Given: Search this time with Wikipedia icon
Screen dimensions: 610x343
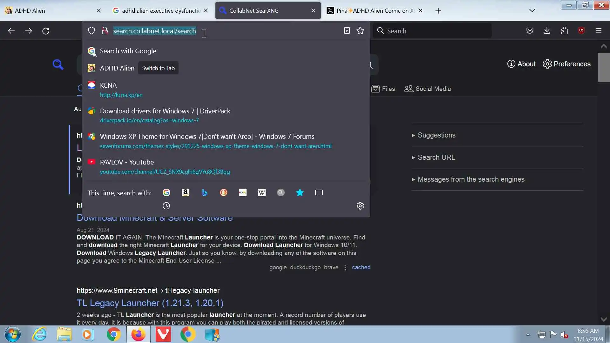Looking at the screenshot, I should point(261,192).
